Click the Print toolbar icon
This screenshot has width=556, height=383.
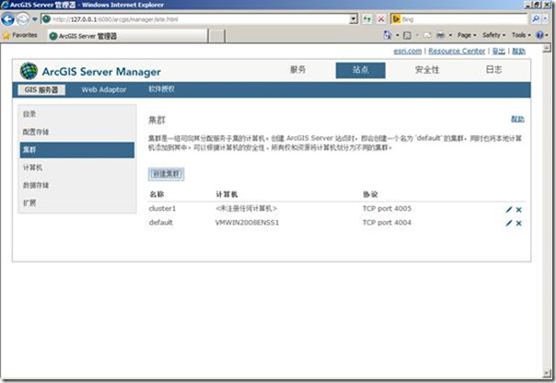pyautogui.click(x=440, y=35)
